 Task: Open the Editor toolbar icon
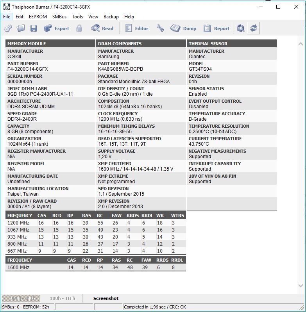[129, 28]
